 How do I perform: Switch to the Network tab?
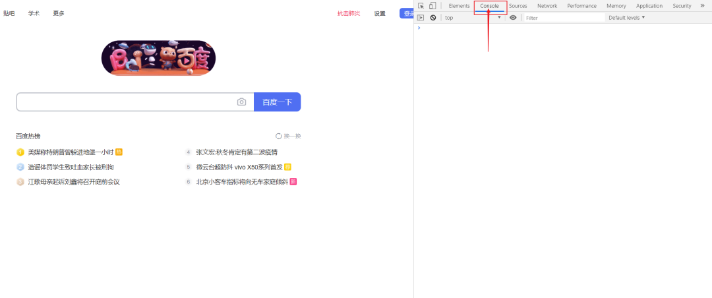547,6
